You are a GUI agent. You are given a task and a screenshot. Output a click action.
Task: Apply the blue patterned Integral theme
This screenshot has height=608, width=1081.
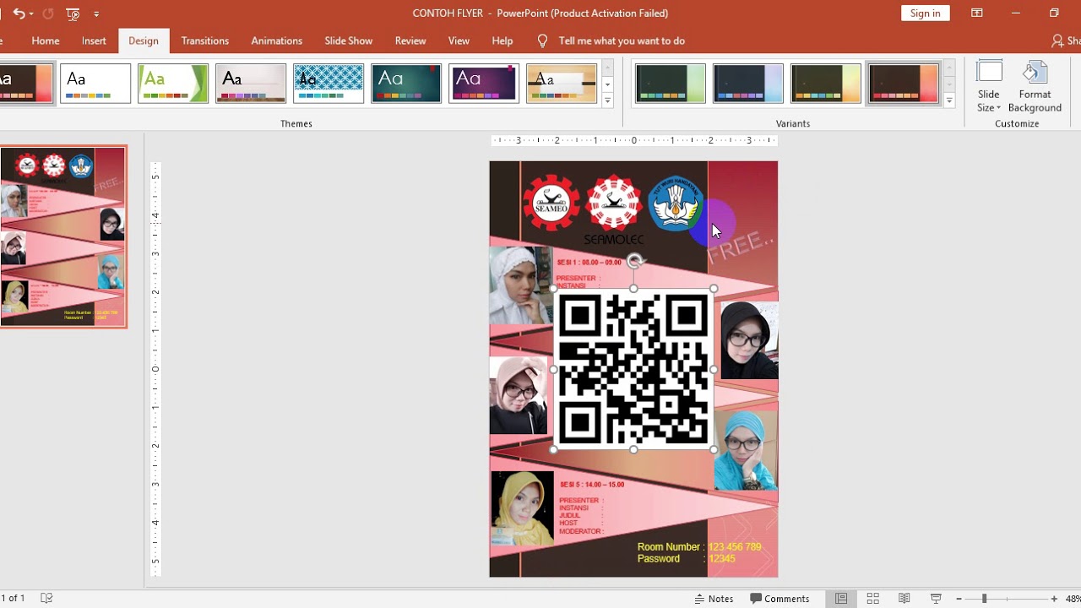(x=329, y=84)
